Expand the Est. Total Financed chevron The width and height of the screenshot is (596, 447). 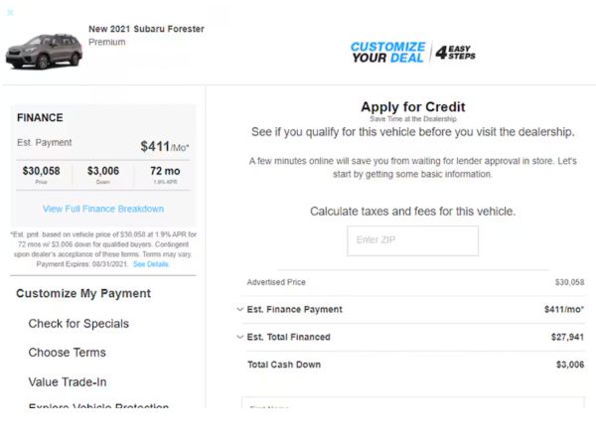tap(239, 337)
